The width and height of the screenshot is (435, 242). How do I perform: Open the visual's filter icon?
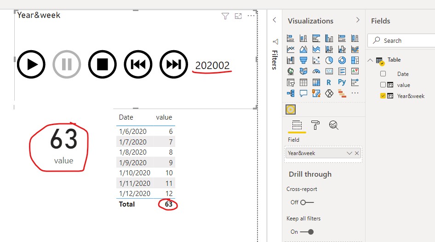pos(225,16)
